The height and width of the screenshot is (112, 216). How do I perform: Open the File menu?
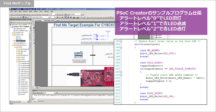point(11,11)
